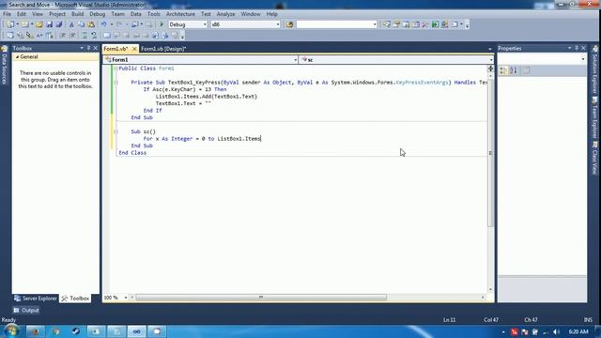The height and width of the screenshot is (338, 601).
Task: Click the Copy toolbar icon
Action: click(x=82, y=24)
